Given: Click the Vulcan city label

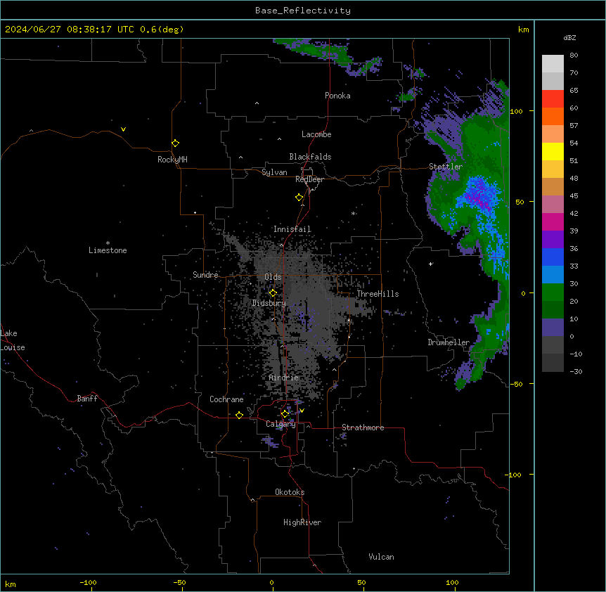Looking at the screenshot, I should coord(381,557).
